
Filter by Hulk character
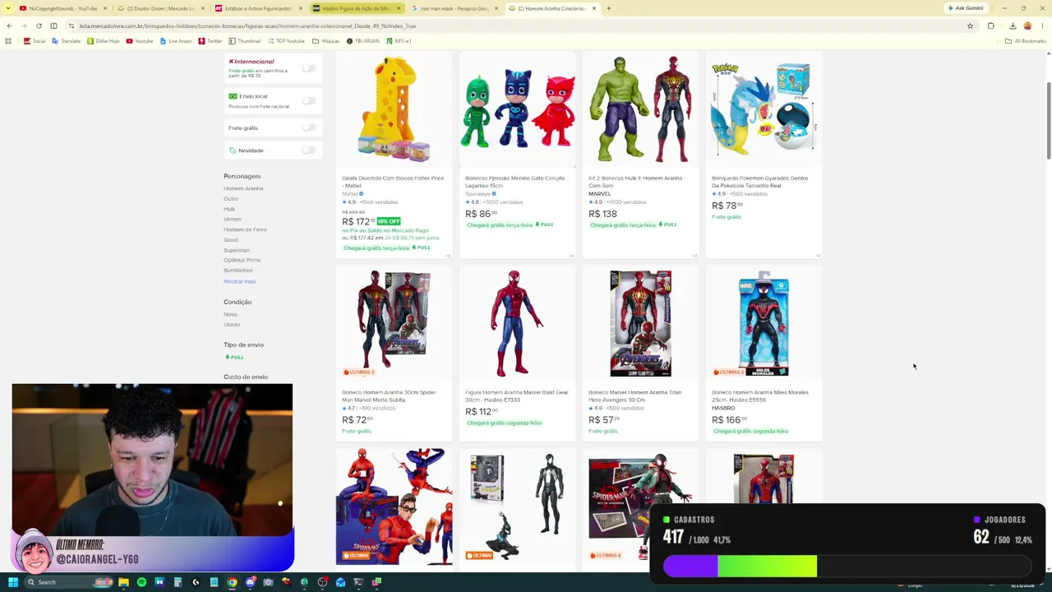pyautogui.click(x=229, y=209)
